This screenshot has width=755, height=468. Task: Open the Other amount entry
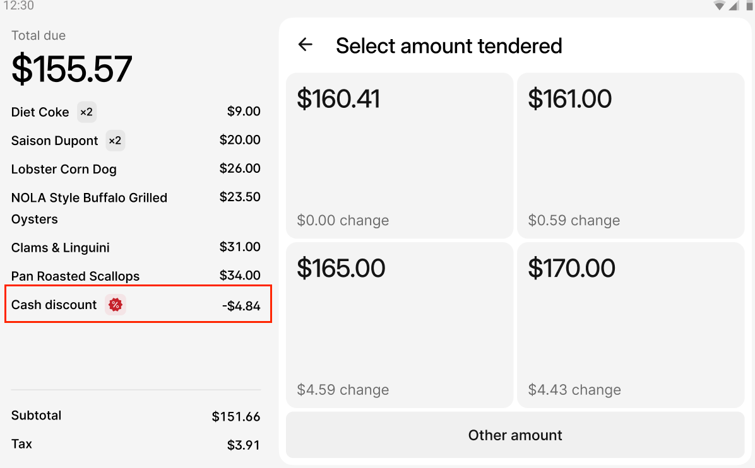pos(515,435)
